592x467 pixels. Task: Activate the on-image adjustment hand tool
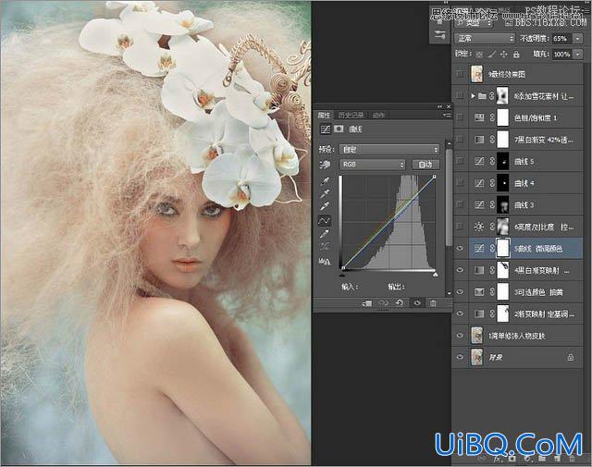click(325, 165)
